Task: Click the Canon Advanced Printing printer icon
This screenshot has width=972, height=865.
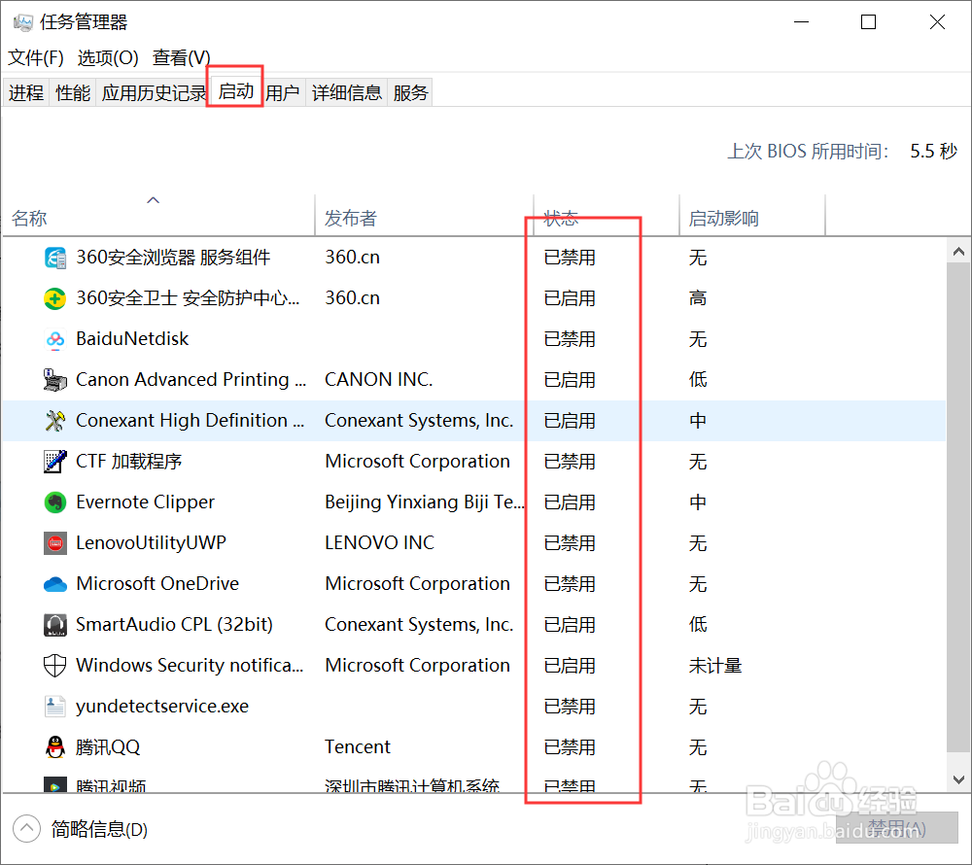Action: (x=55, y=380)
